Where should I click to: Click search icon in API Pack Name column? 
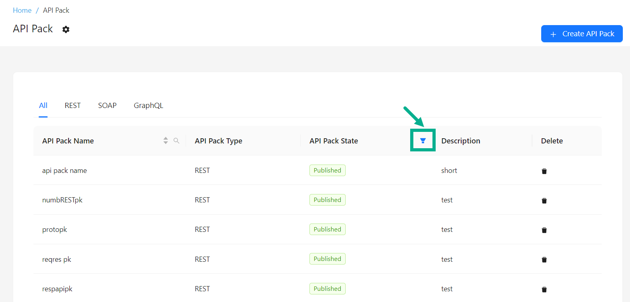(x=176, y=141)
